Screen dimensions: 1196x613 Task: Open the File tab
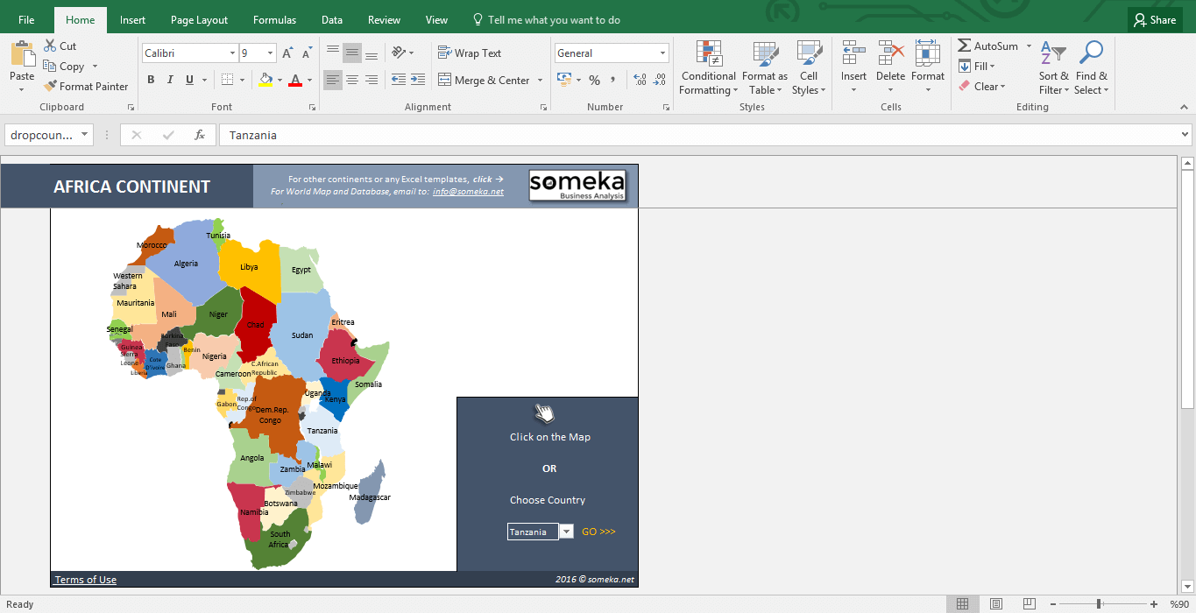tap(26, 20)
